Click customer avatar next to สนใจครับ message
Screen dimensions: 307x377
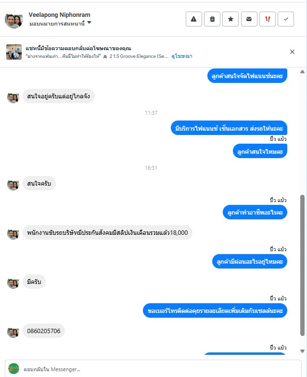[13, 185]
